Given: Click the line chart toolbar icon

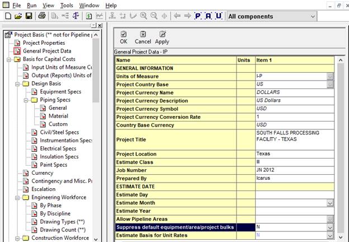Looking at the screenshot, I should pos(99,16).
